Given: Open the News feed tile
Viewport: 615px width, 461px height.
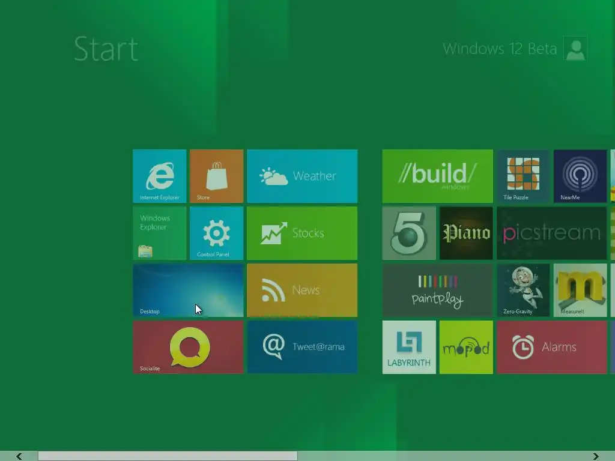Looking at the screenshot, I should (x=302, y=290).
